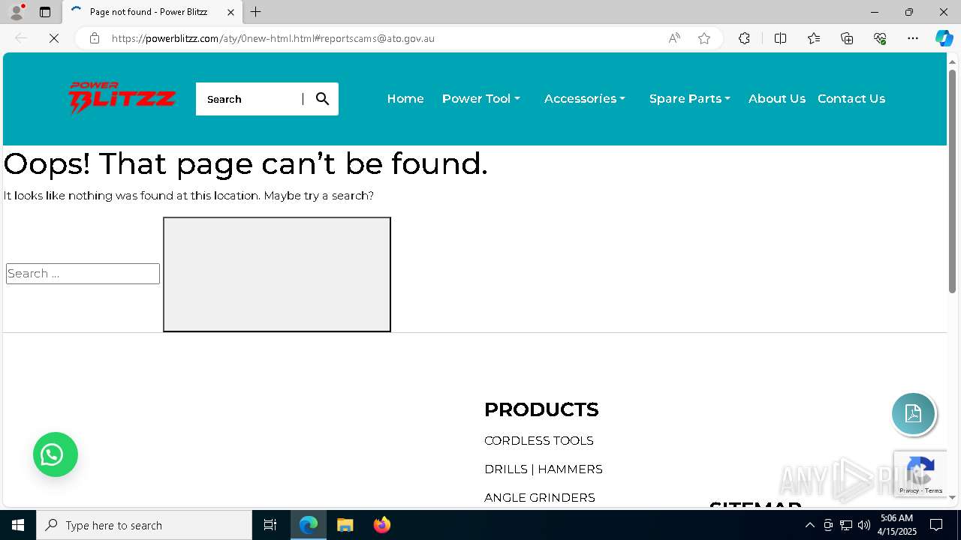Expand the Spare Parts dropdown menu

(x=689, y=99)
